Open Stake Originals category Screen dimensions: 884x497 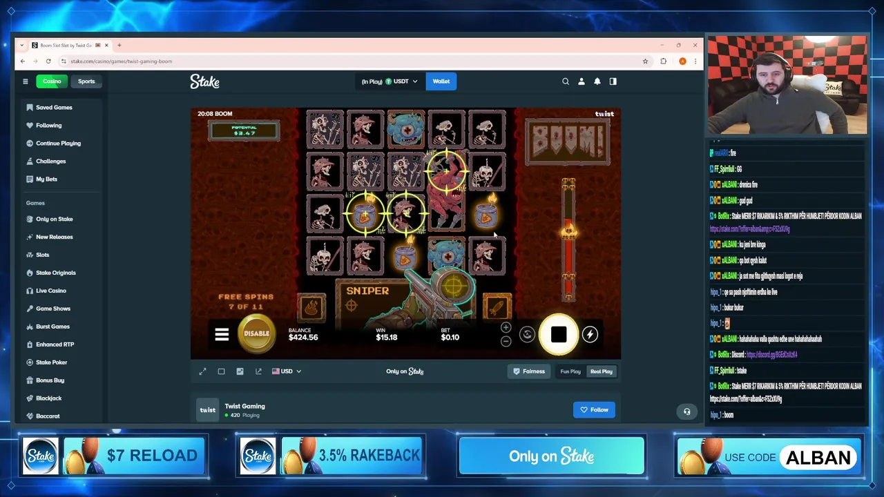pos(55,273)
